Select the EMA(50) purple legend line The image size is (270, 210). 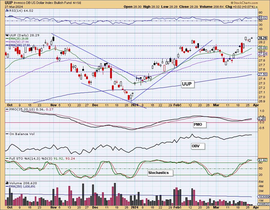7,42
